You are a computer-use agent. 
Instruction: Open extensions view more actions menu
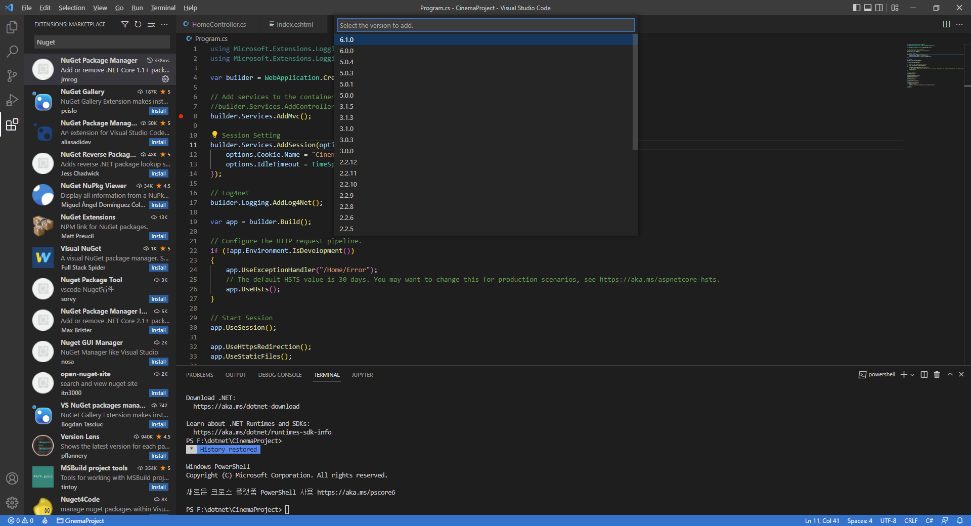164,24
